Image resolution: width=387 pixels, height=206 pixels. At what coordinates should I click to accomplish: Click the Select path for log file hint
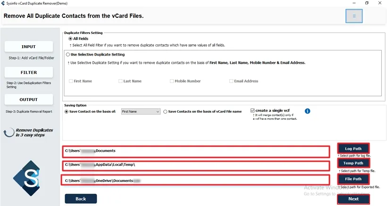click(x=354, y=156)
